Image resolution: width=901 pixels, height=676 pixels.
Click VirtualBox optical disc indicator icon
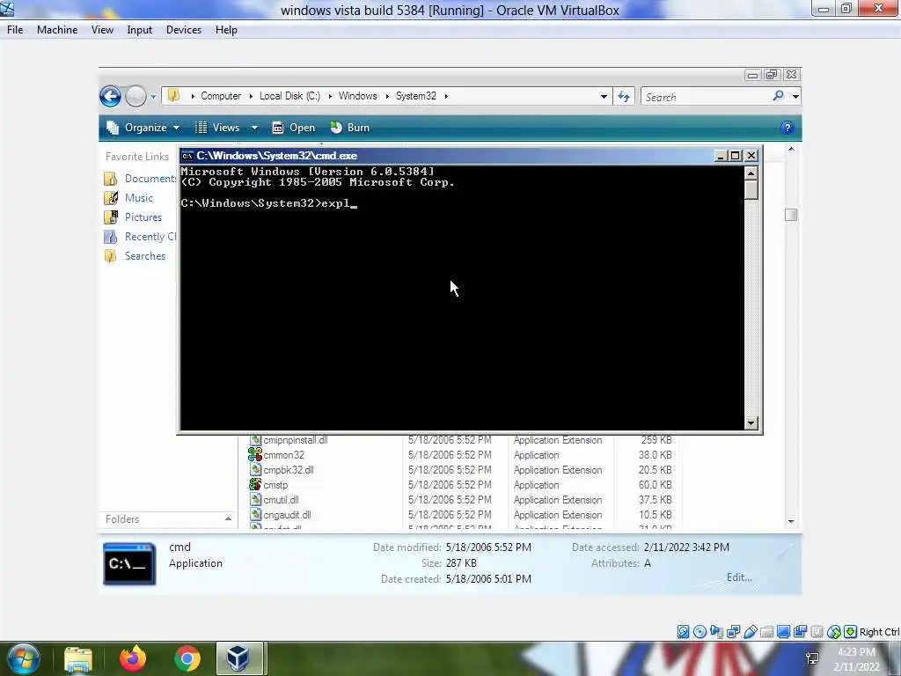(700, 632)
